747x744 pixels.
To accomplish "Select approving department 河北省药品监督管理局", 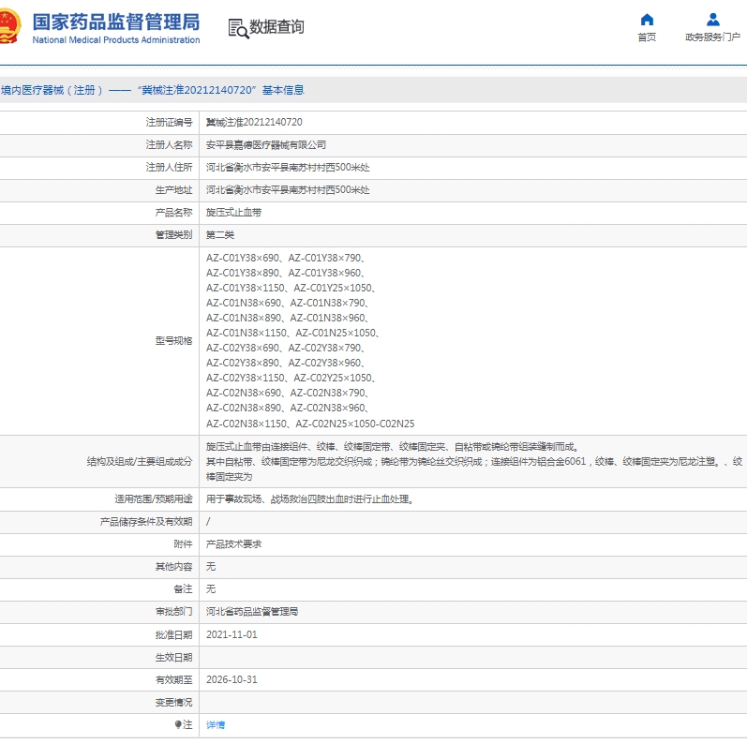I will (x=252, y=612).
